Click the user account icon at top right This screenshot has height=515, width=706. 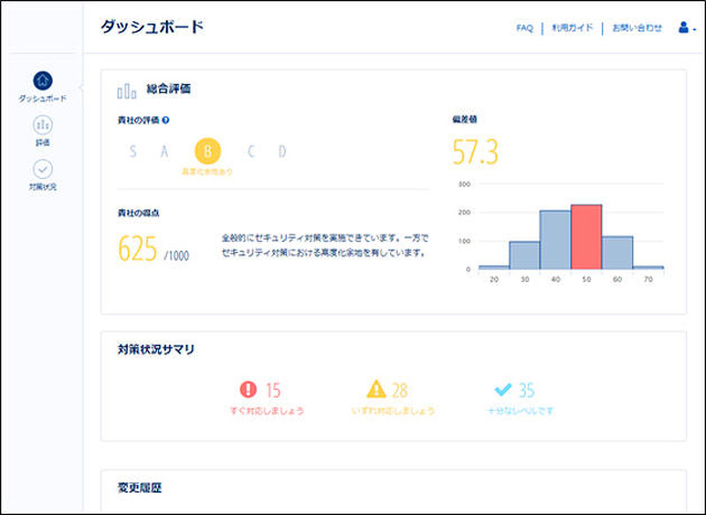tap(682, 27)
